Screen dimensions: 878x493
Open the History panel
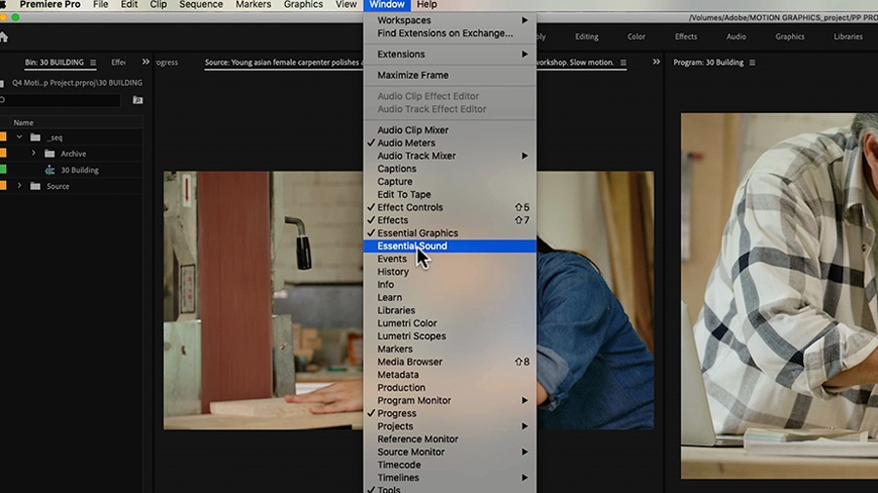pyautogui.click(x=450, y=272)
